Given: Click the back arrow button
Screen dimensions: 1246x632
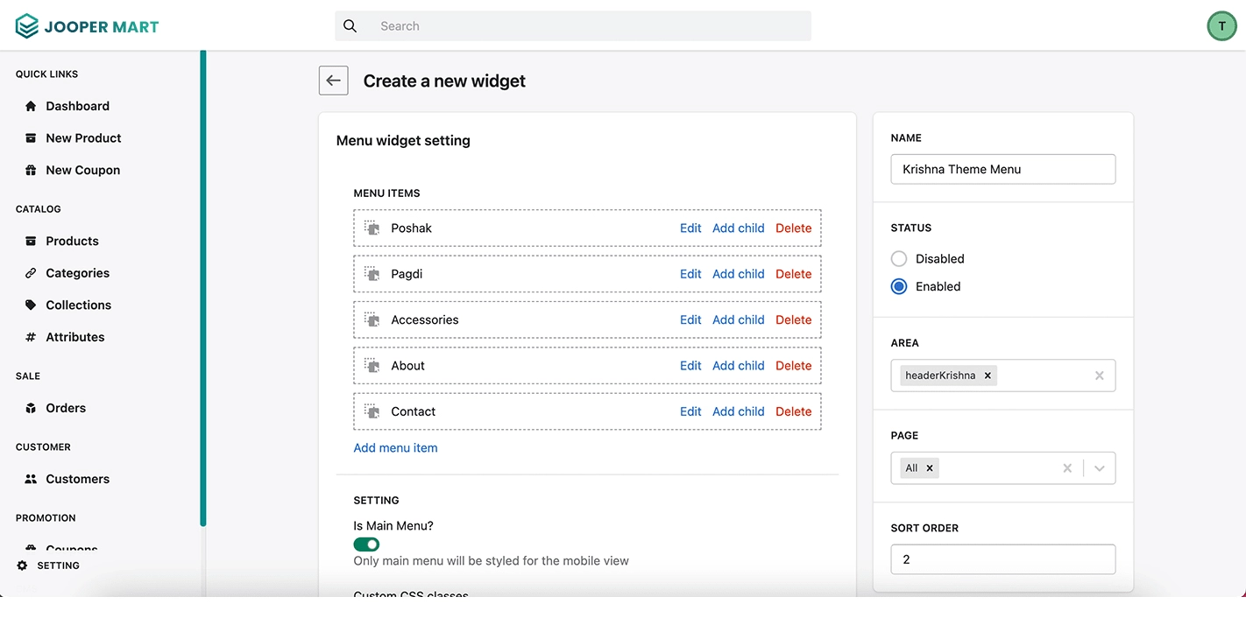Looking at the screenshot, I should coord(333,80).
